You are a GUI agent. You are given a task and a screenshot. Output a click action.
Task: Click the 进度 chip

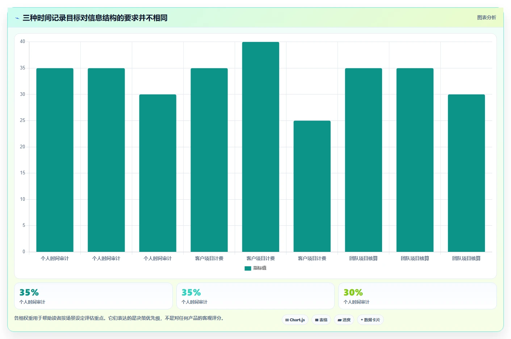344,320
